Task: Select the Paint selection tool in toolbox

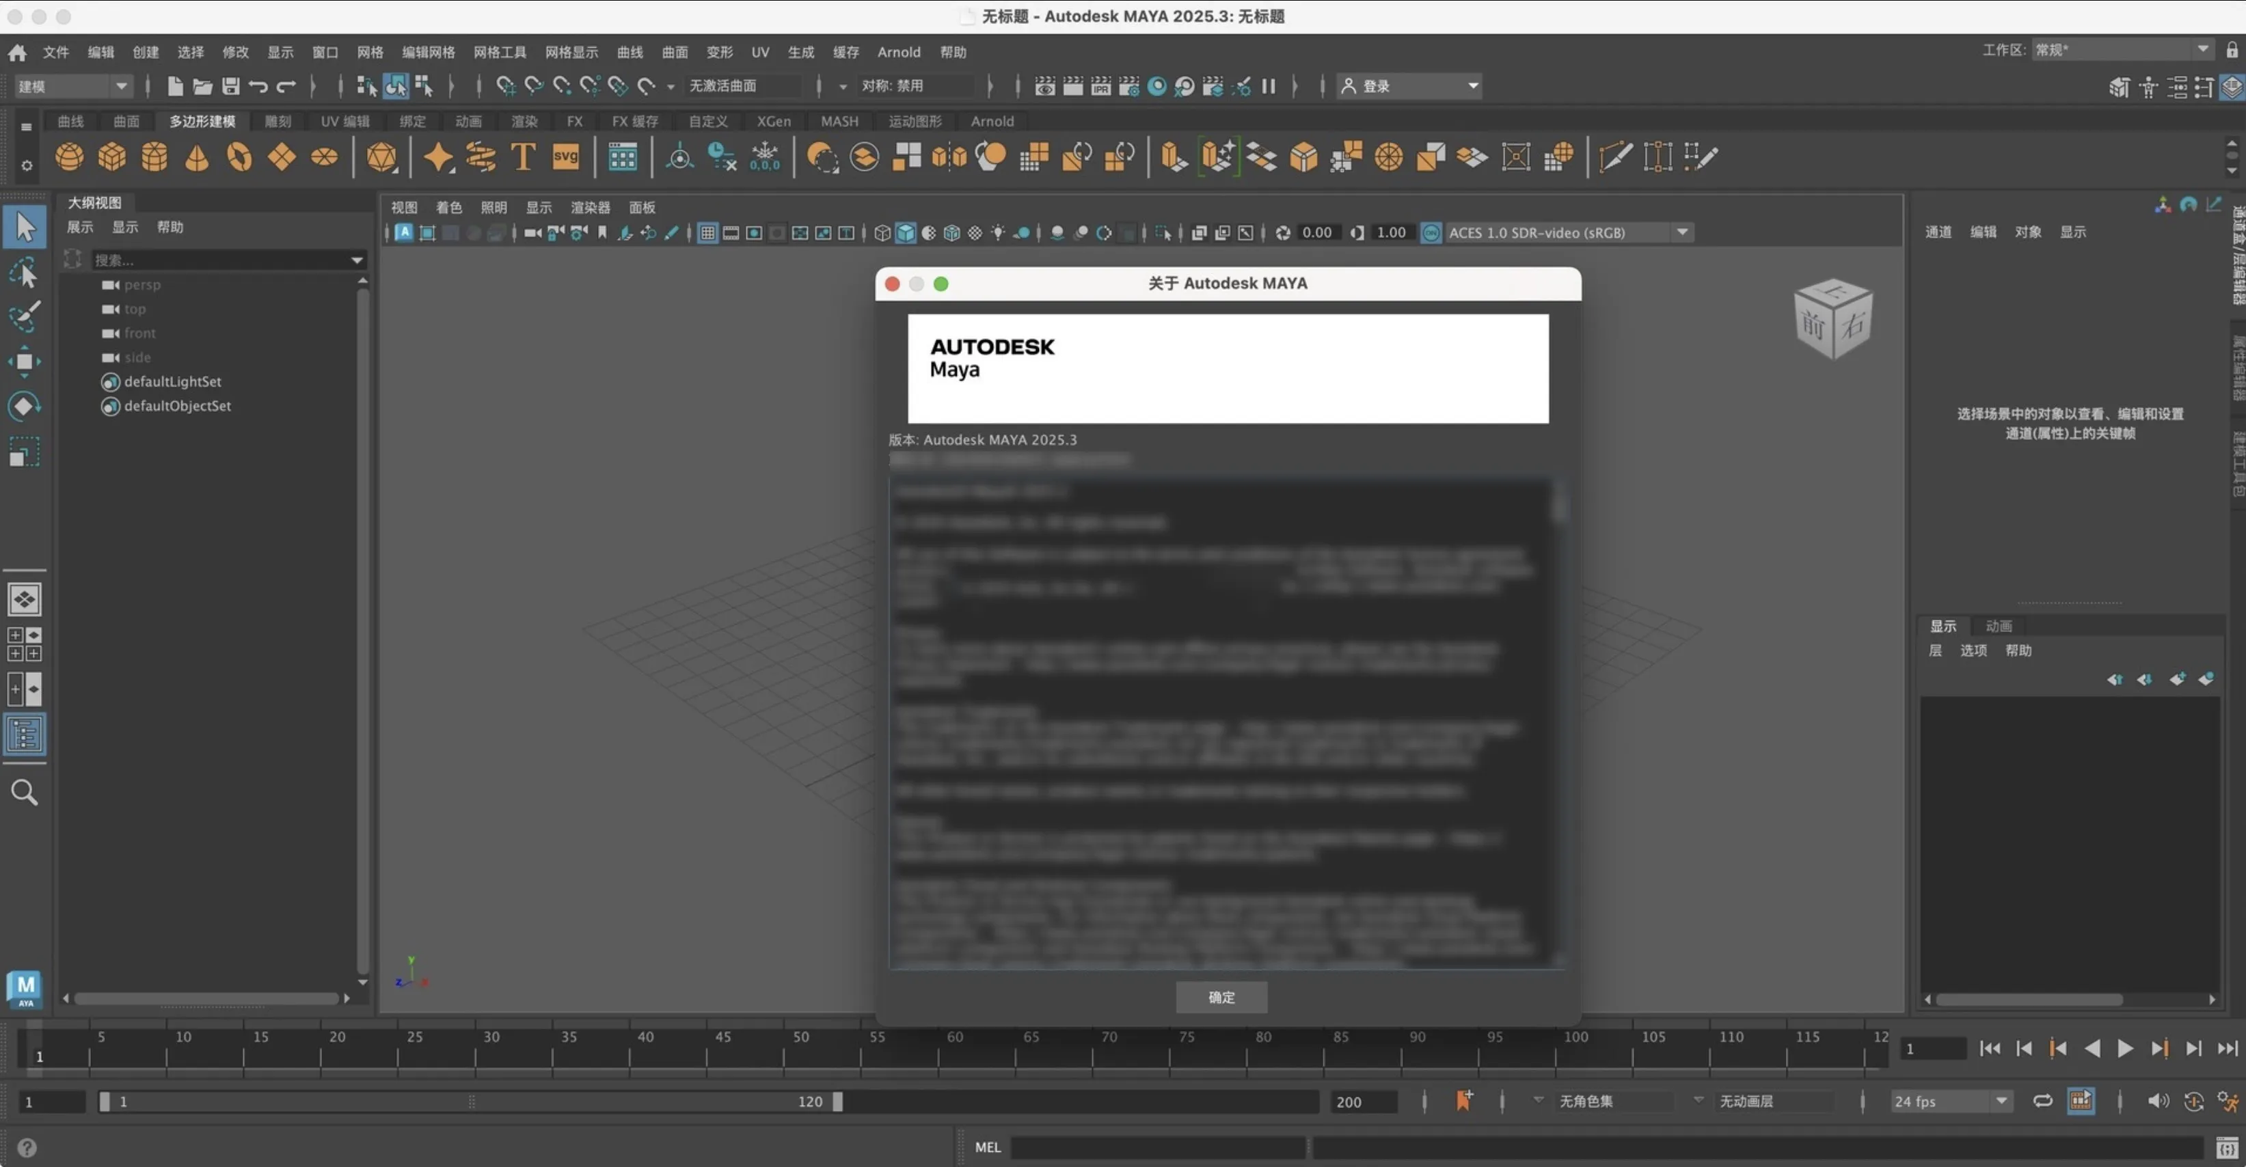Action: (25, 316)
